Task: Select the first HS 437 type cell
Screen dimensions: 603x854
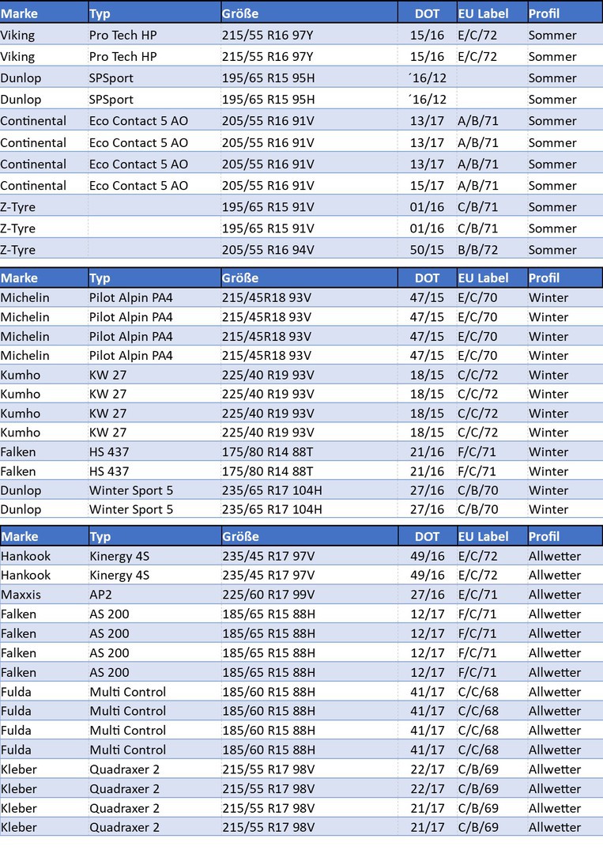Action: tap(109, 452)
